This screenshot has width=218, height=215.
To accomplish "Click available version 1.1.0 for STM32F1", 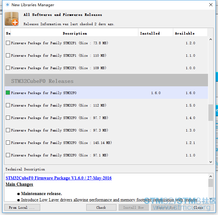I will [191, 55].
